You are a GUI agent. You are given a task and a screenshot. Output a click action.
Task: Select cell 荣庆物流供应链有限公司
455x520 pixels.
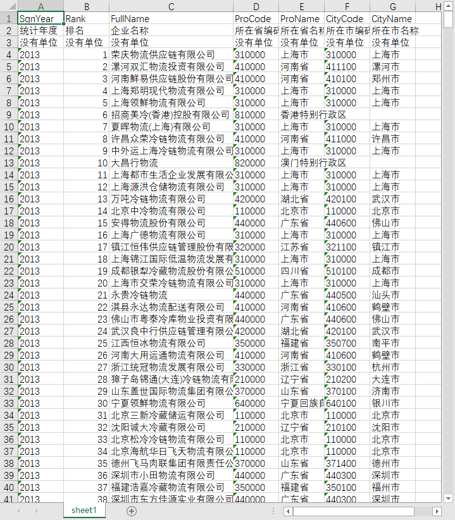[171, 54]
